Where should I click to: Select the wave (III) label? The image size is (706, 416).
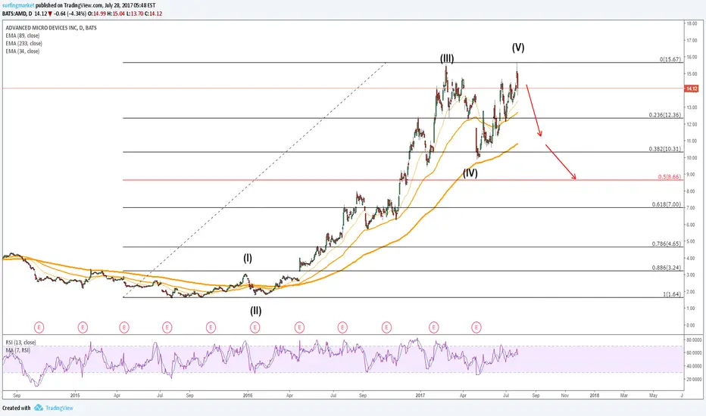tap(447, 58)
